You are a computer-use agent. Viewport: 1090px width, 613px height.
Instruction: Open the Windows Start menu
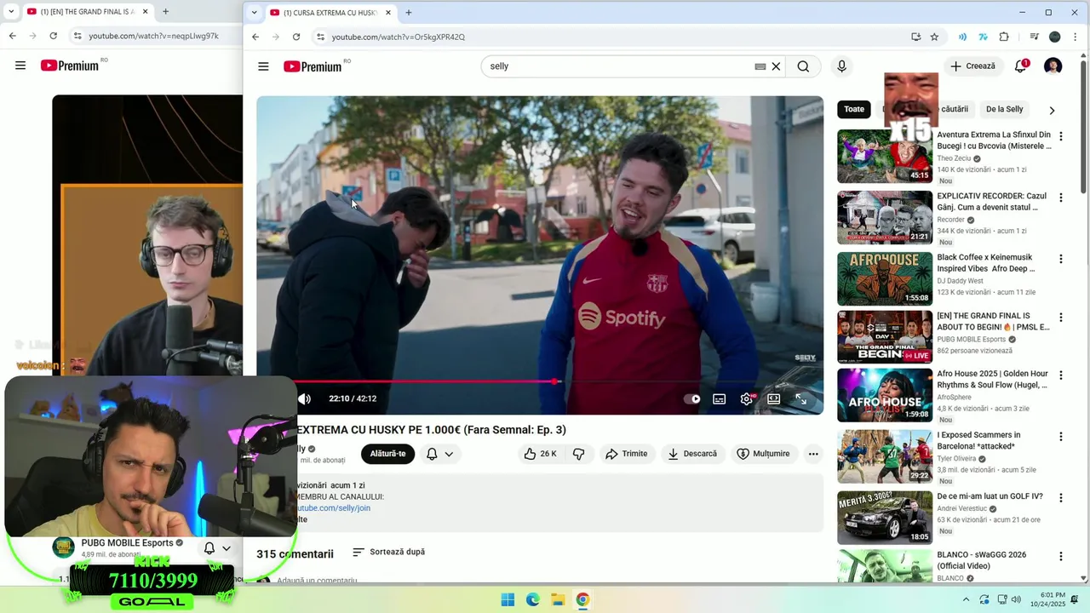click(508, 599)
